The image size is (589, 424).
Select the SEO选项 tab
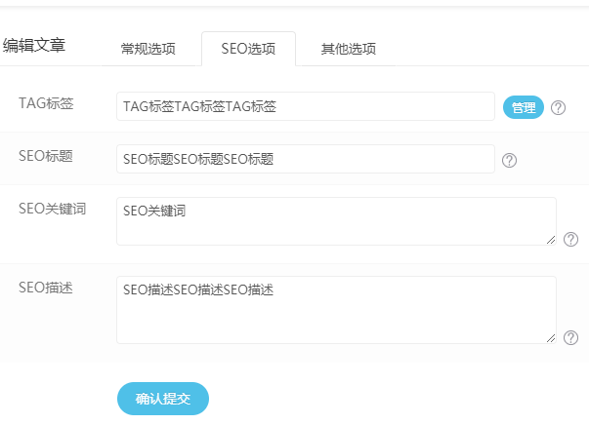coord(248,49)
